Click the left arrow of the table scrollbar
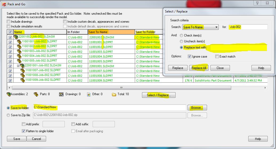 (x=9, y=87)
